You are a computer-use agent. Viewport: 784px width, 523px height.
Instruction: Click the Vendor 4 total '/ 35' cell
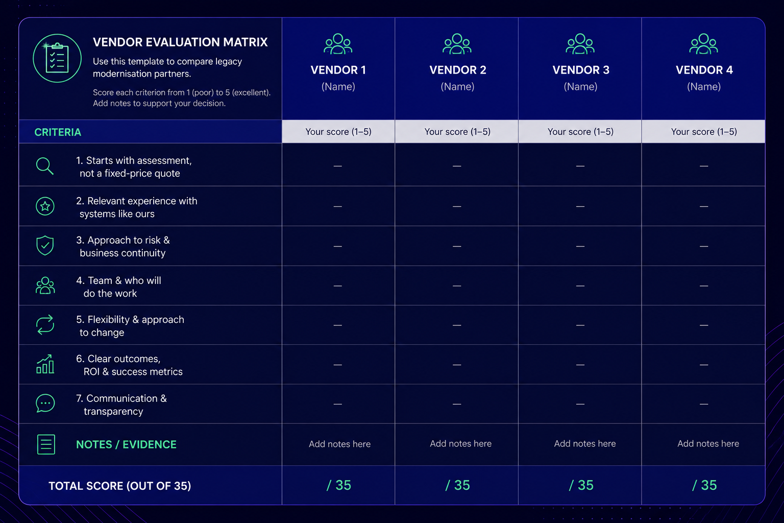click(703, 485)
